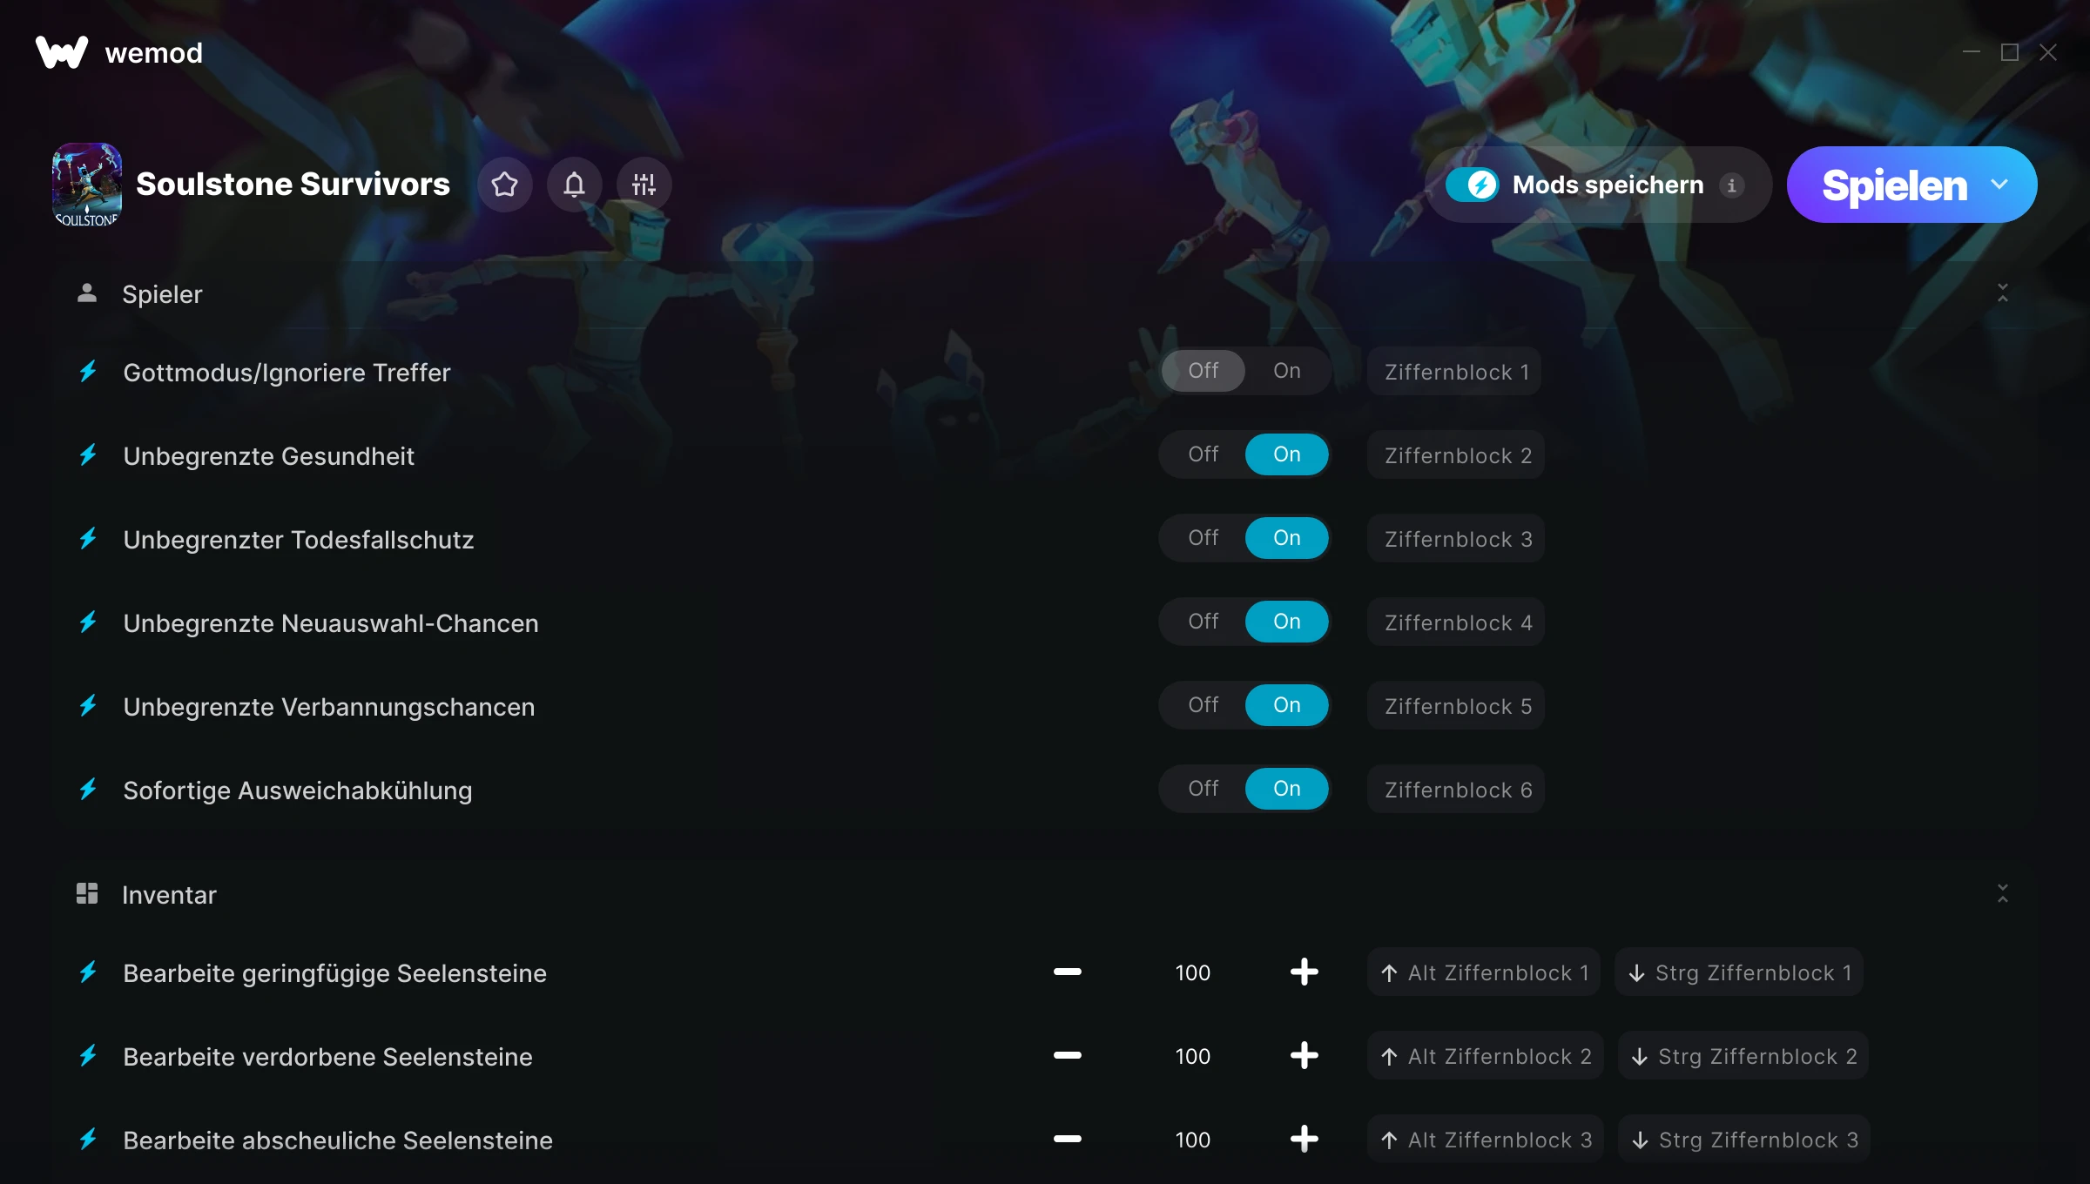This screenshot has width=2090, height=1184.
Task: Click the Spielen play button
Action: [1894, 185]
